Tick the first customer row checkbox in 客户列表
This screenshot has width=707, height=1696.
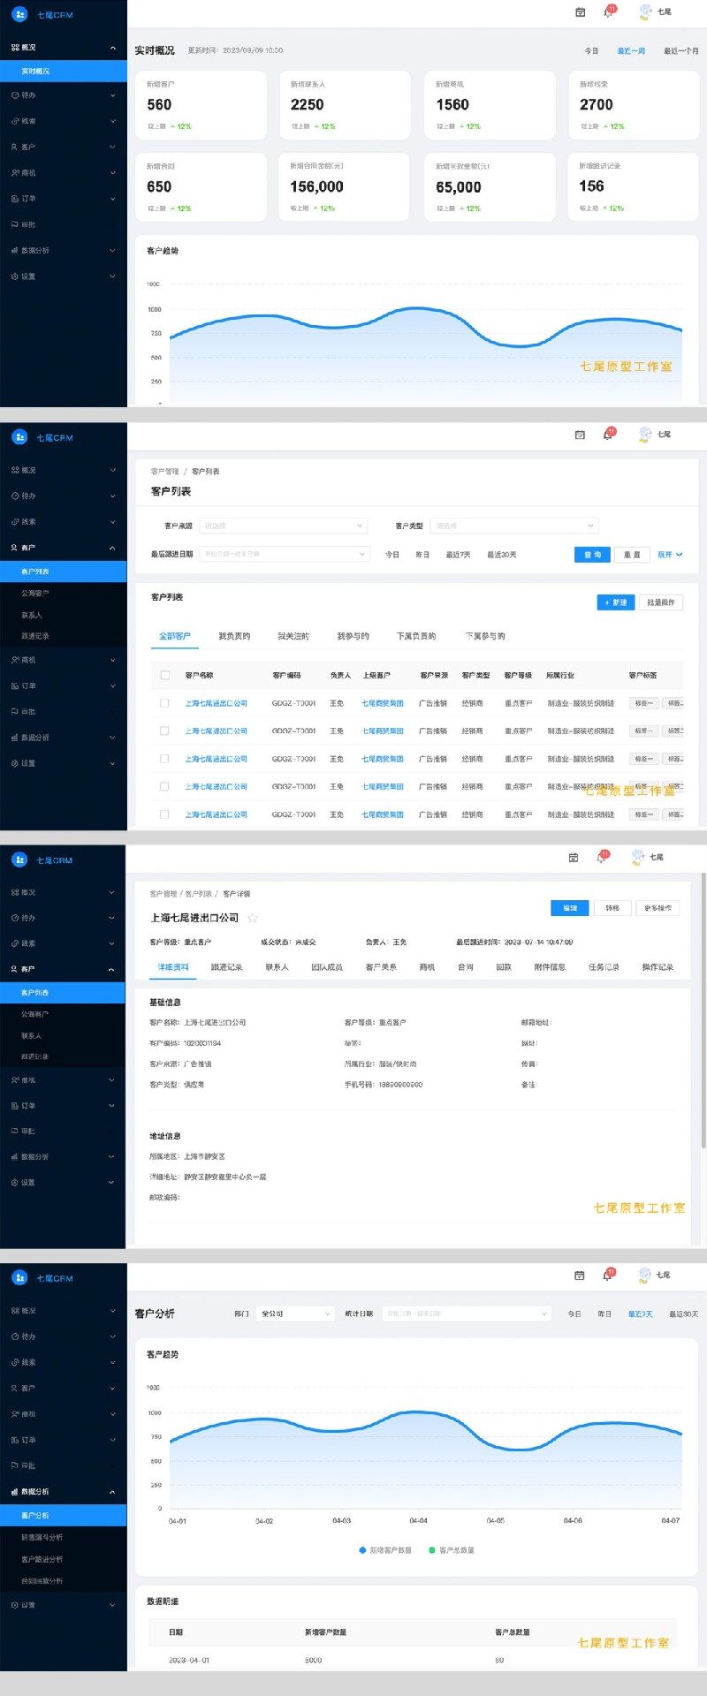pyautogui.click(x=164, y=703)
